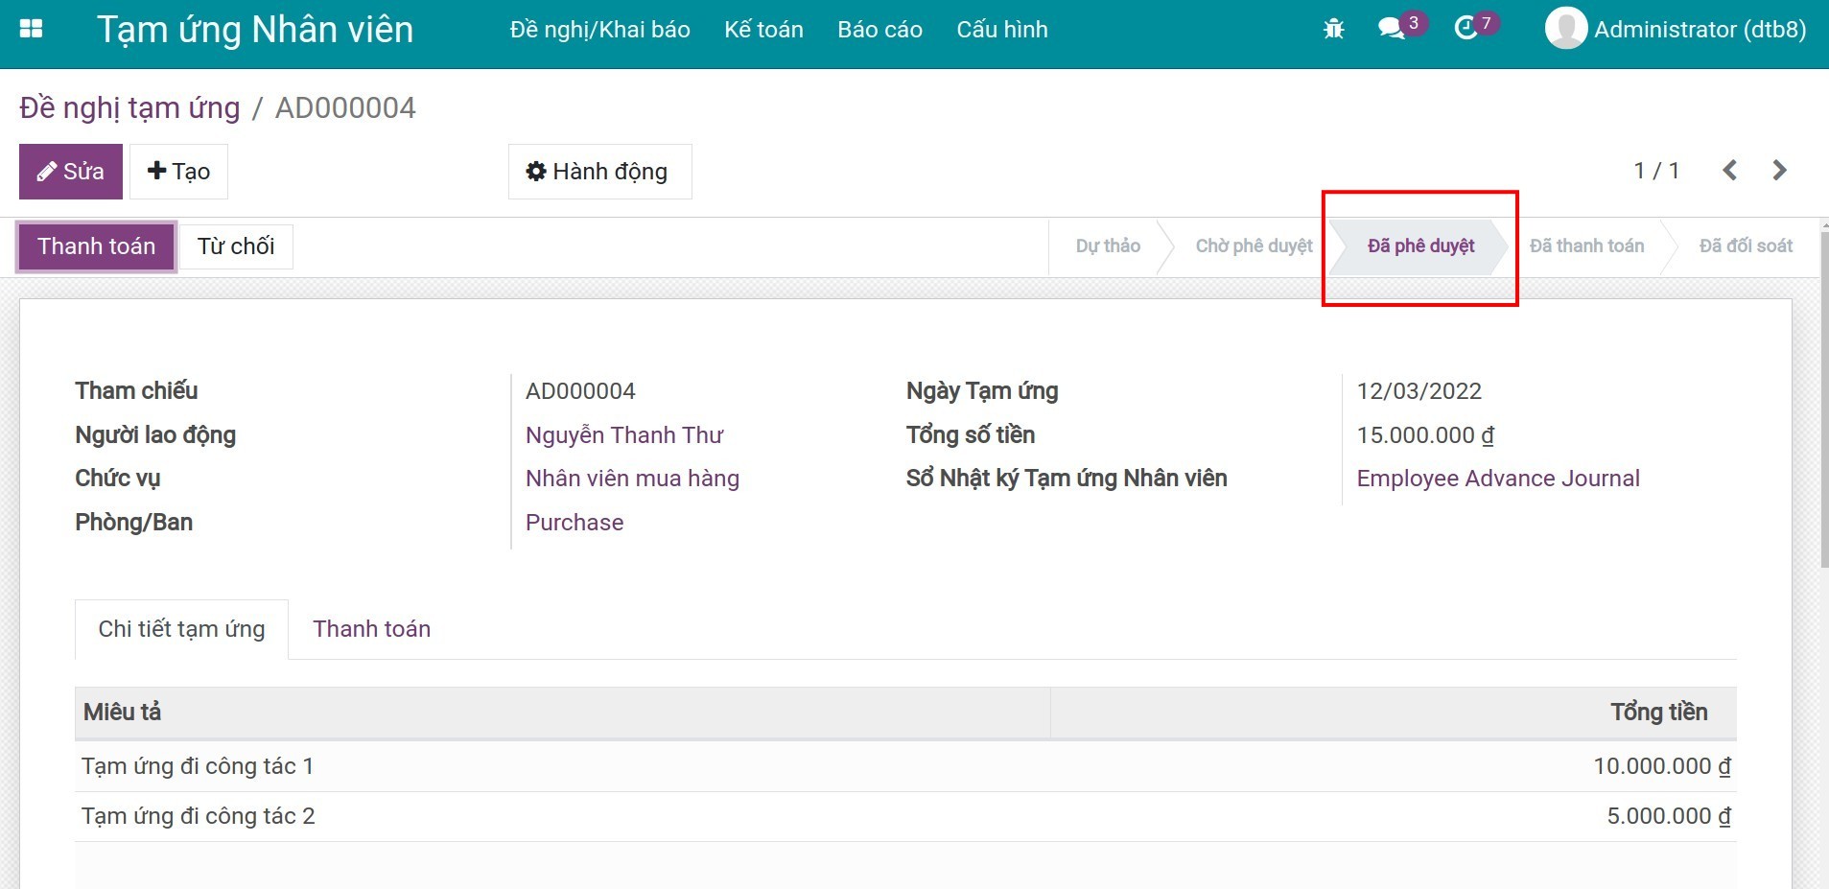Click the Sửa edit button
Viewport: 1829px width, 889px height.
point(71,172)
